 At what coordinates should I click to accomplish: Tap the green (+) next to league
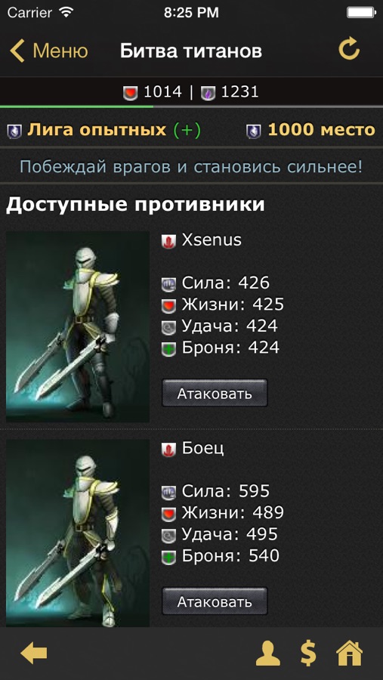[x=187, y=130]
